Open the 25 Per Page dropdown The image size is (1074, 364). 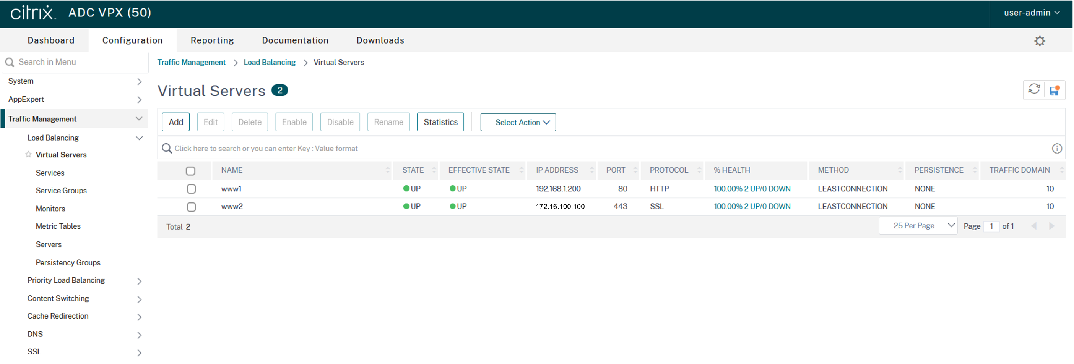918,226
